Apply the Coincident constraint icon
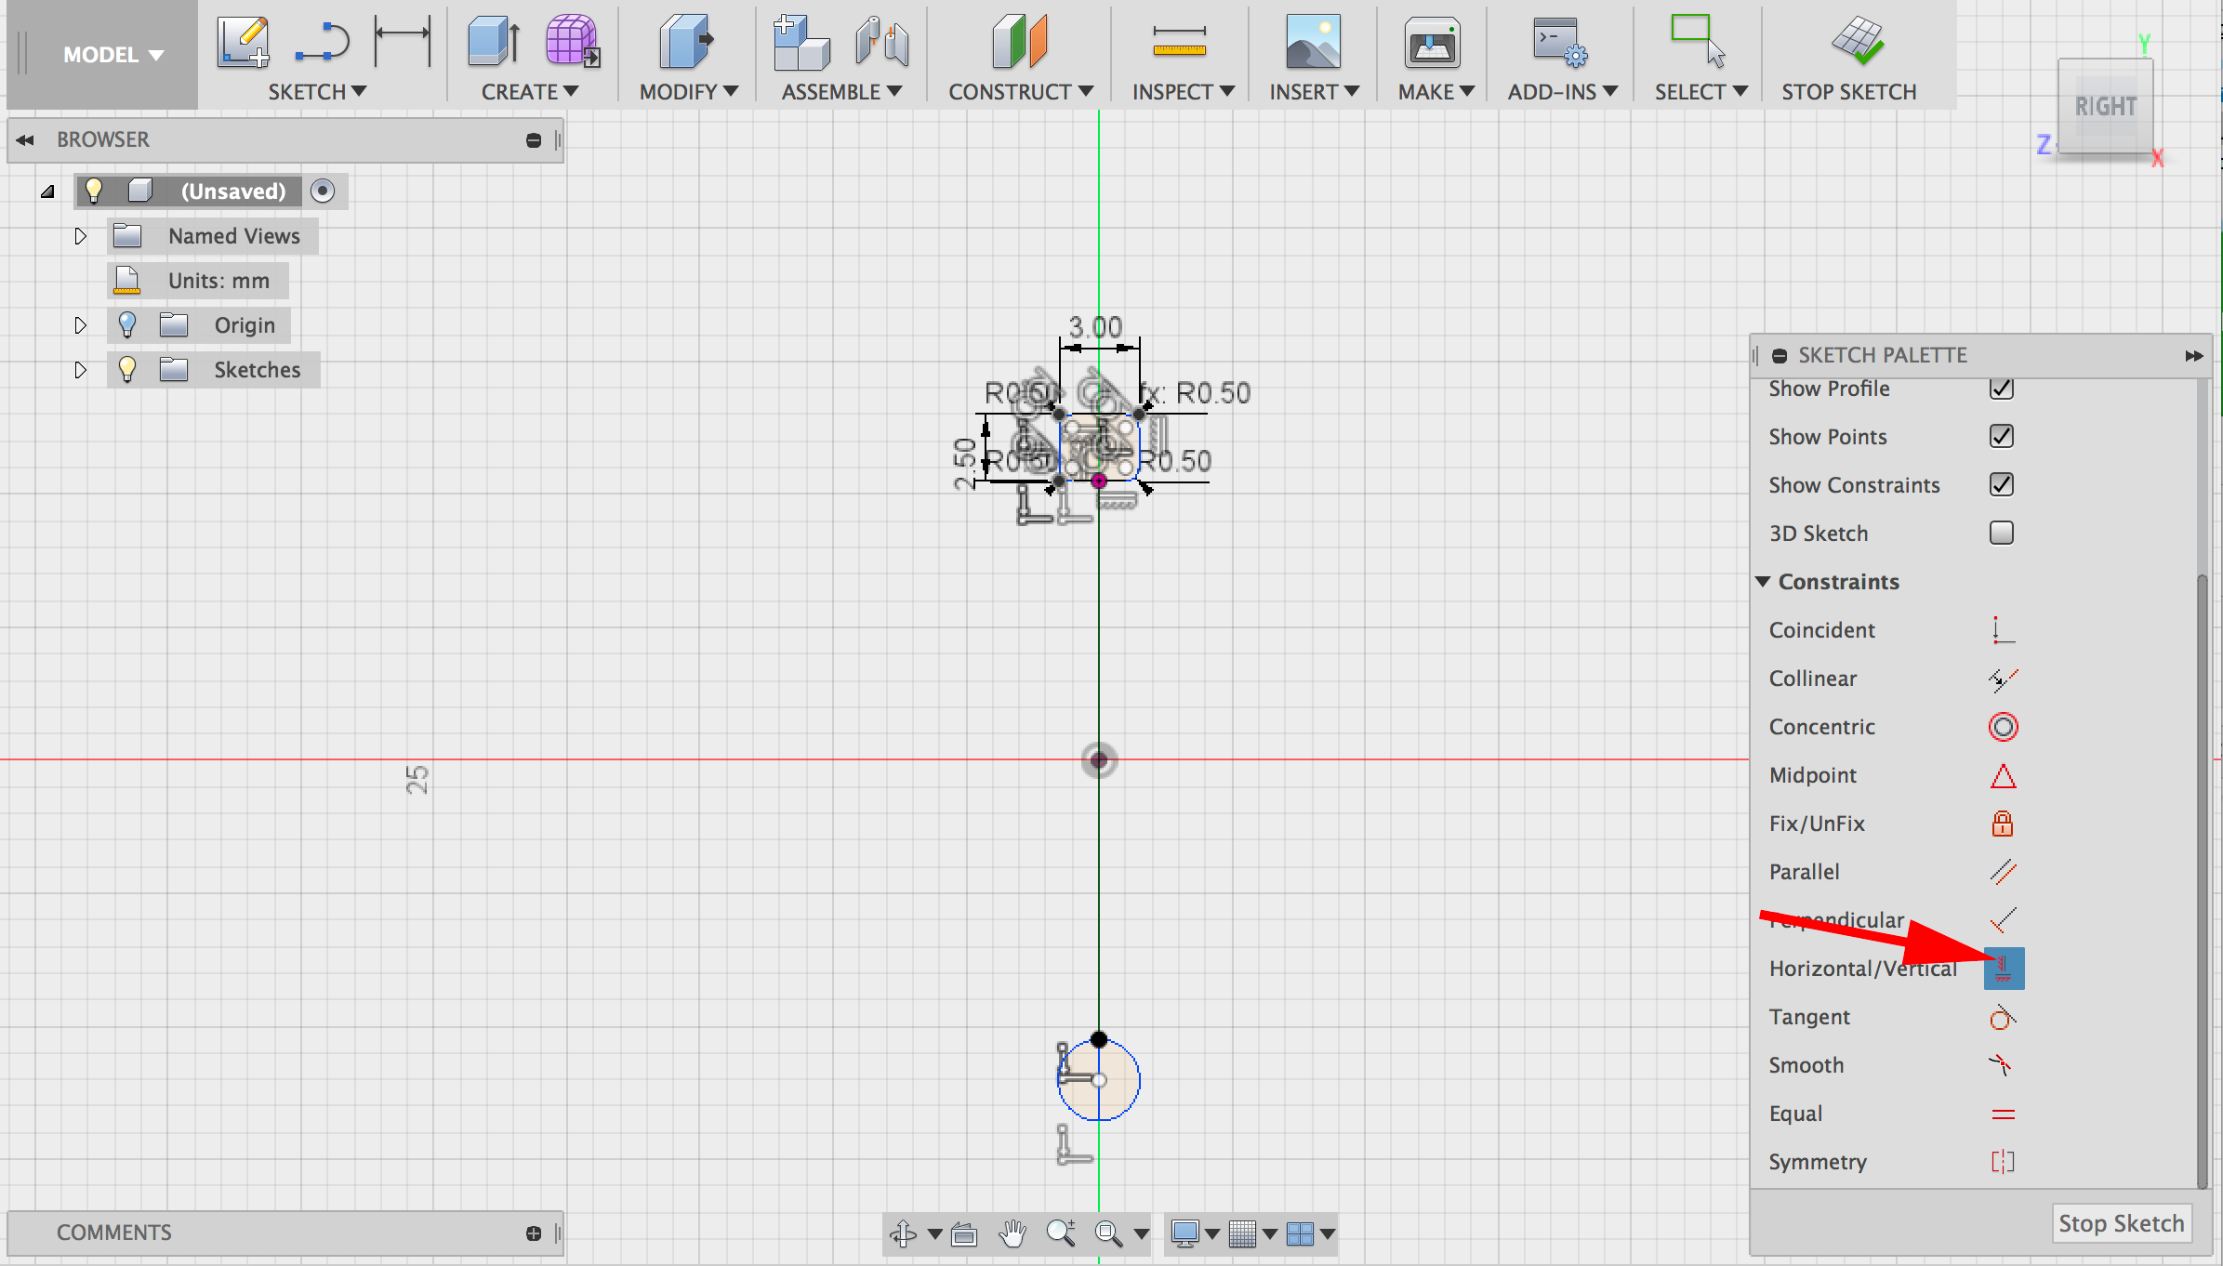Image resolution: width=2223 pixels, height=1266 pixels. [2003, 630]
